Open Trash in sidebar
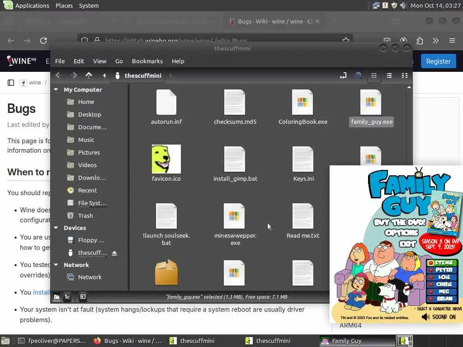The height and width of the screenshot is (347, 463). [85, 216]
